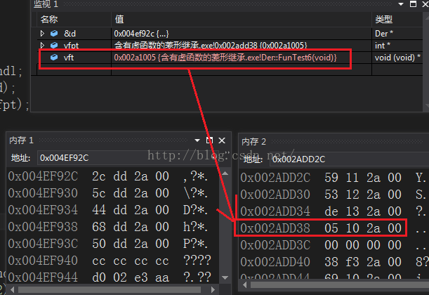Close the Memory 1 panel
This screenshot has width=429, height=295.
point(222,140)
